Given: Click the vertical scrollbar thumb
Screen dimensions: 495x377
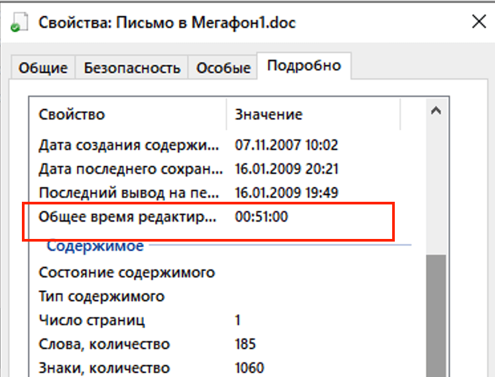Looking at the screenshot, I should pyautogui.click(x=435, y=312).
